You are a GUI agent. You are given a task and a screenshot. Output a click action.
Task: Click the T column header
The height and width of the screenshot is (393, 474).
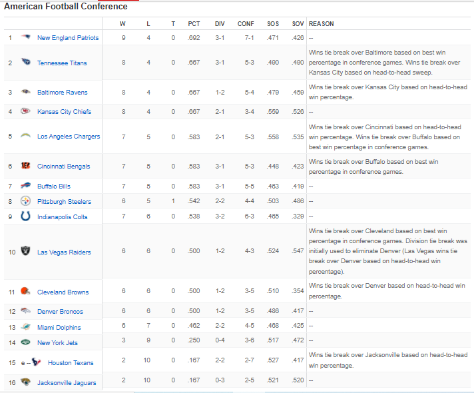tap(173, 24)
